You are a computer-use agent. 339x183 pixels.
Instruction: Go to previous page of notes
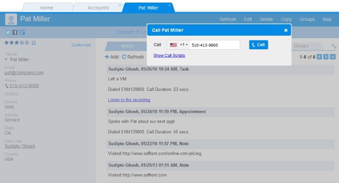[x=319, y=57]
